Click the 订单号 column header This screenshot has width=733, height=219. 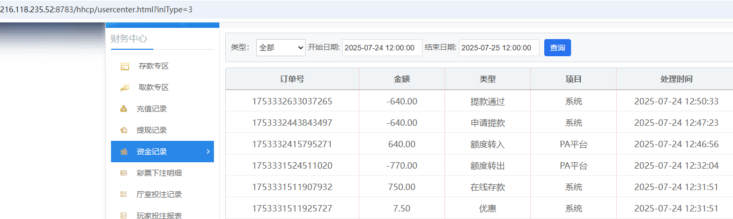pyautogui.click(x=292, y=79)
